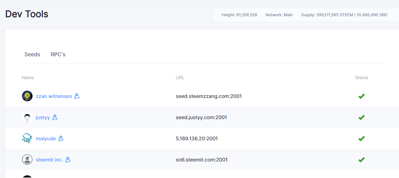This screenshot has width=399, height=178.
Task: Click the green status checkmark for seed.steemzzang.com
Action: tap(361, 96)
